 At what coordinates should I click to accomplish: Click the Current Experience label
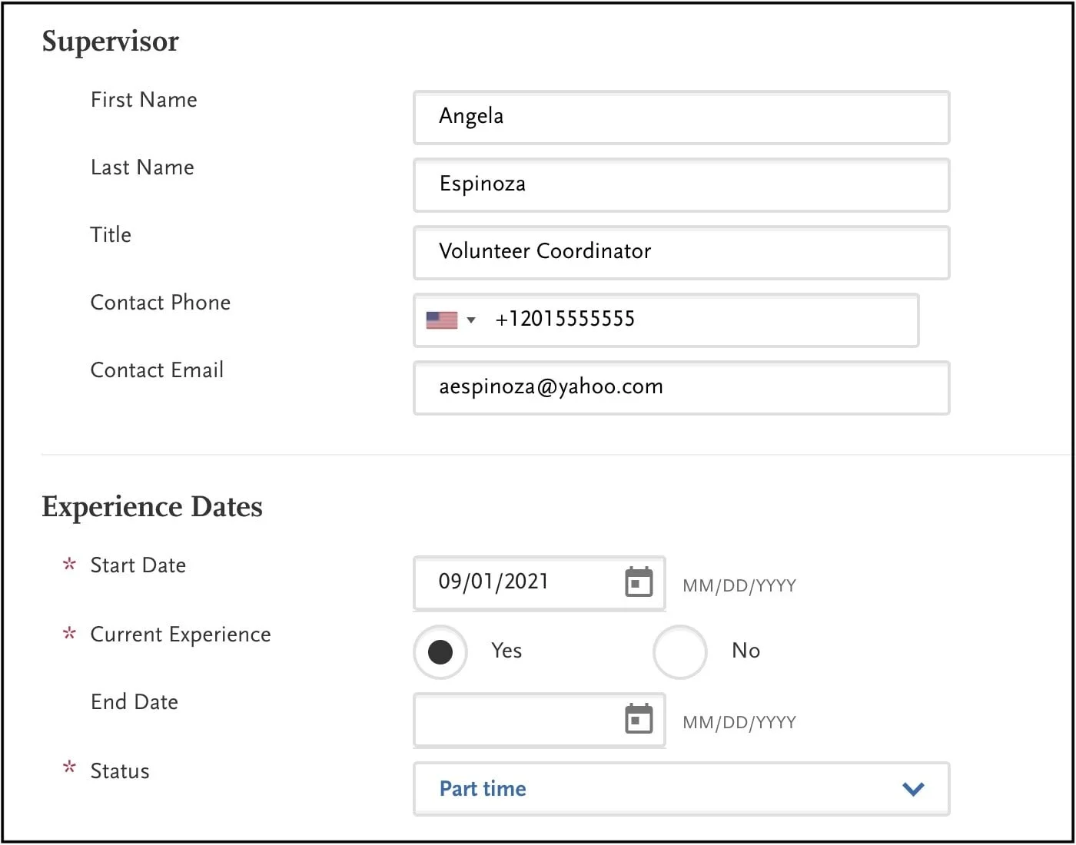(x=181, y=635)
